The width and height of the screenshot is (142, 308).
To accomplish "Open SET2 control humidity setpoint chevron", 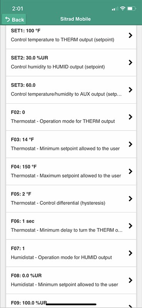I will pyautogui.click(x=130, y=62).
